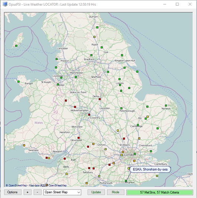Select the green marker on the Lincoln label
The width and height of the screenshot is (197, 198).
pyautogui.click(x=120, y=85)
